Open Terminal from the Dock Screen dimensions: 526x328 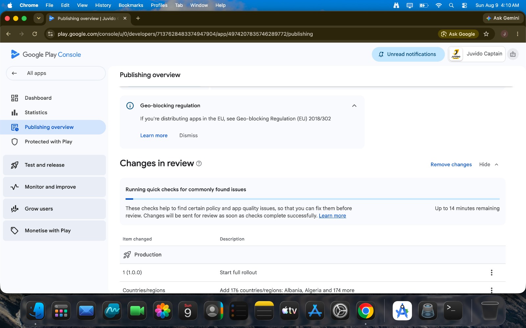pyautogui.click(x=453, y=310)
